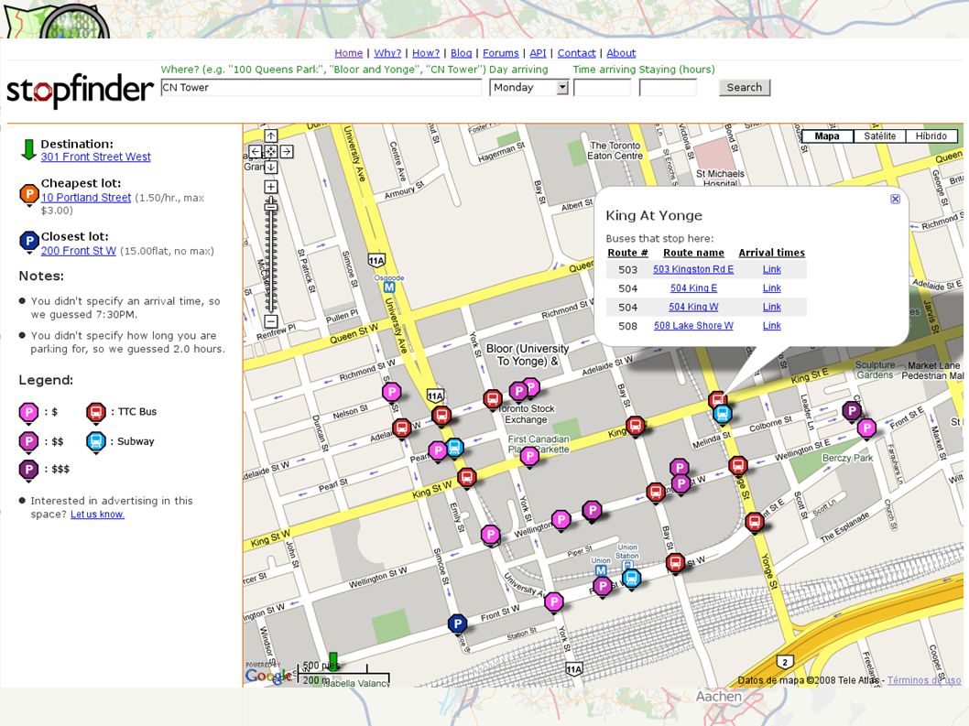Open the Términos de uso link on map
Screen dimensions: 969x726
point(924,680)
